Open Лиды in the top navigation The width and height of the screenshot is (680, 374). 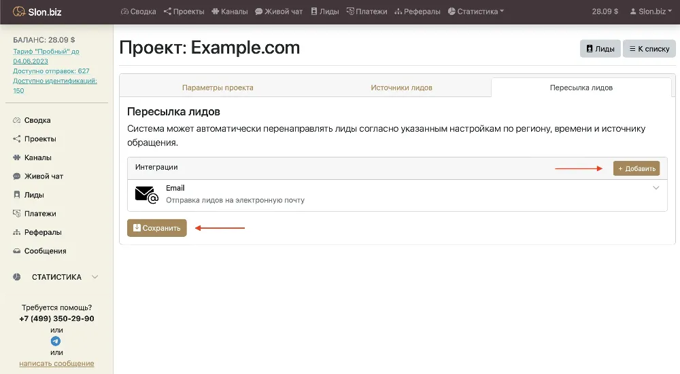coord(325,12)
